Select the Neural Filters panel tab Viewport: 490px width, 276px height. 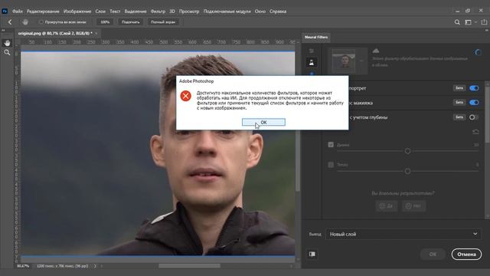tap(316, 38)
